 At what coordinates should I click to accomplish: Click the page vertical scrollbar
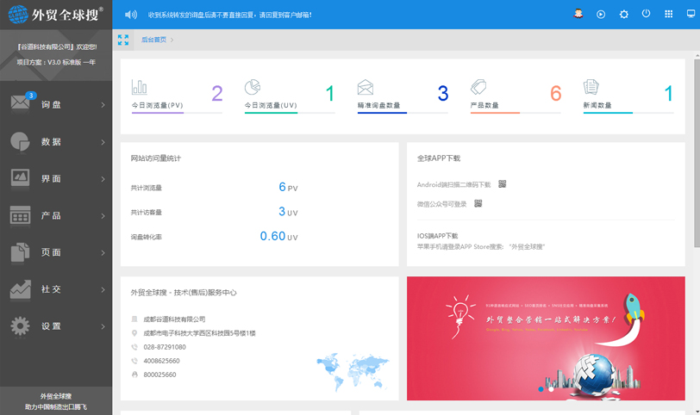pyautogui.click(x=696, y=172)
